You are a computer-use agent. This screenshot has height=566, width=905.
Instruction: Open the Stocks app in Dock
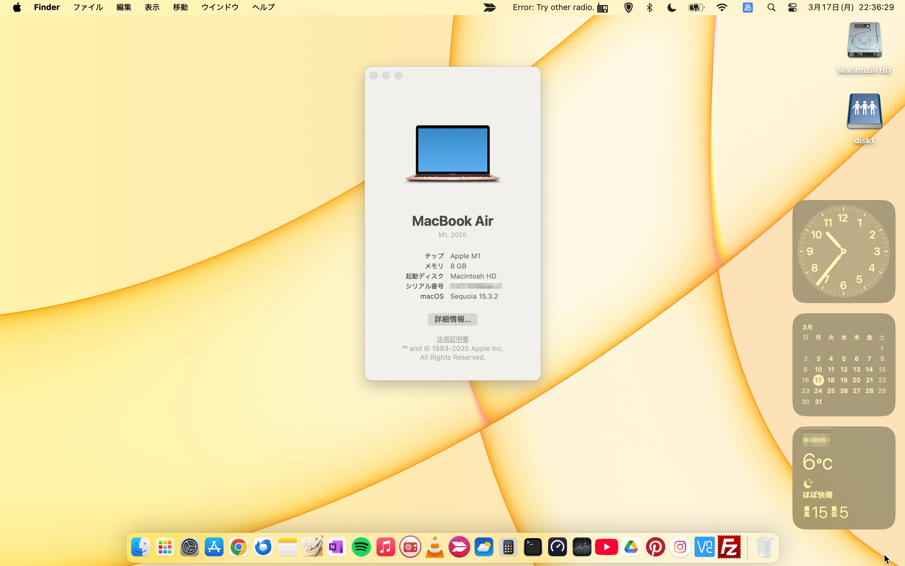pyautogui.click(x=582, y=547)
